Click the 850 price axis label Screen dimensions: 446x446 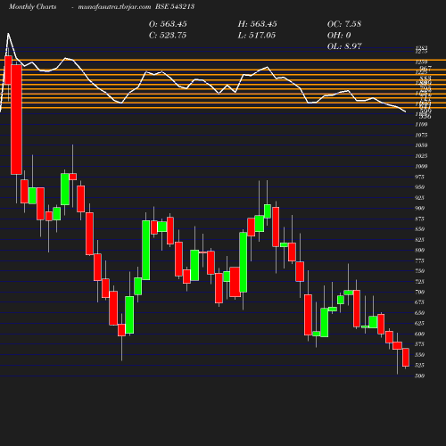point(420,229)
